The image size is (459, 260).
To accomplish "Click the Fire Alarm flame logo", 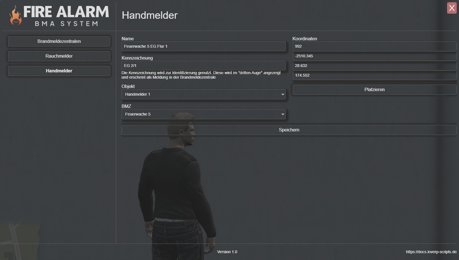I will tap(16, 16).
